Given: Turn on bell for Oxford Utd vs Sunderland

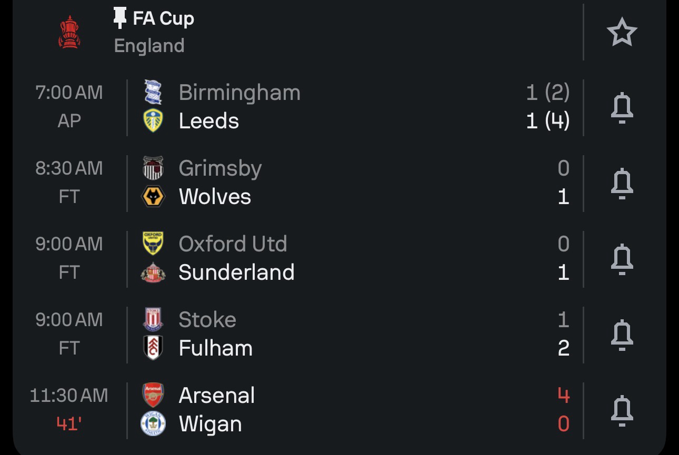Looking at the screenshot, I should pyautogui.click(x=622, y=259).
